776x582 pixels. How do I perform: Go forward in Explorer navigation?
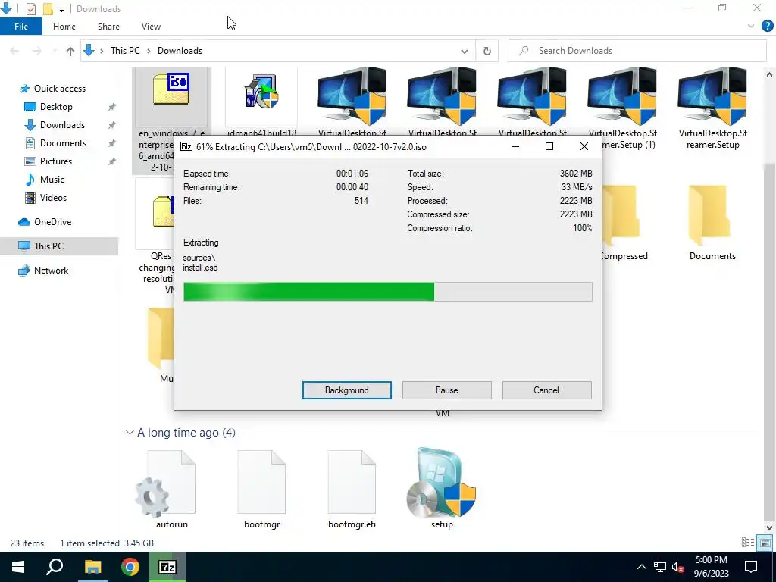click(x=36, y=51)
